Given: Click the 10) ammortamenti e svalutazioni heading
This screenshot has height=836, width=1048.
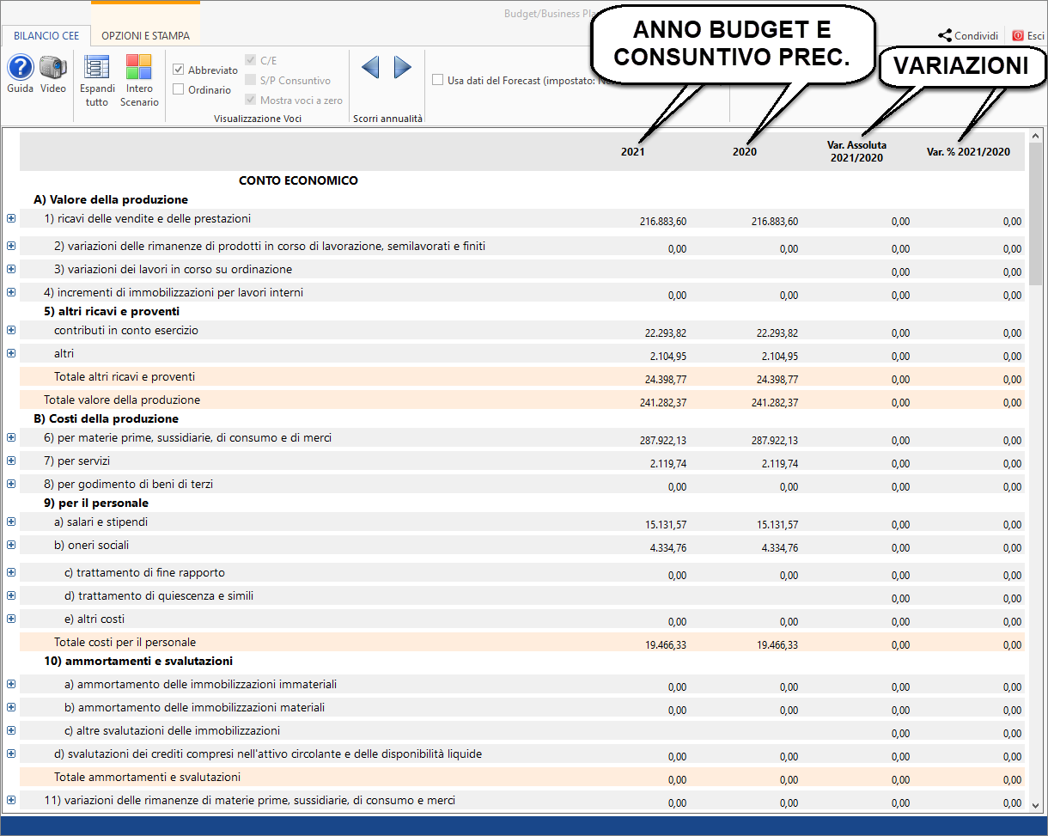Looking at the screenshot, I should (x=138, y=661).
